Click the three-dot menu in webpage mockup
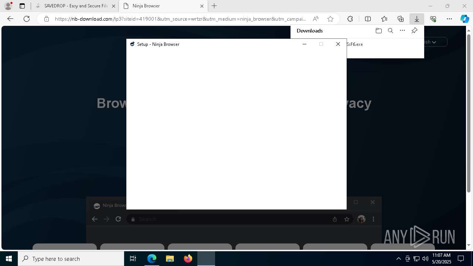This screenshot has height=266, width=473. 374,219
